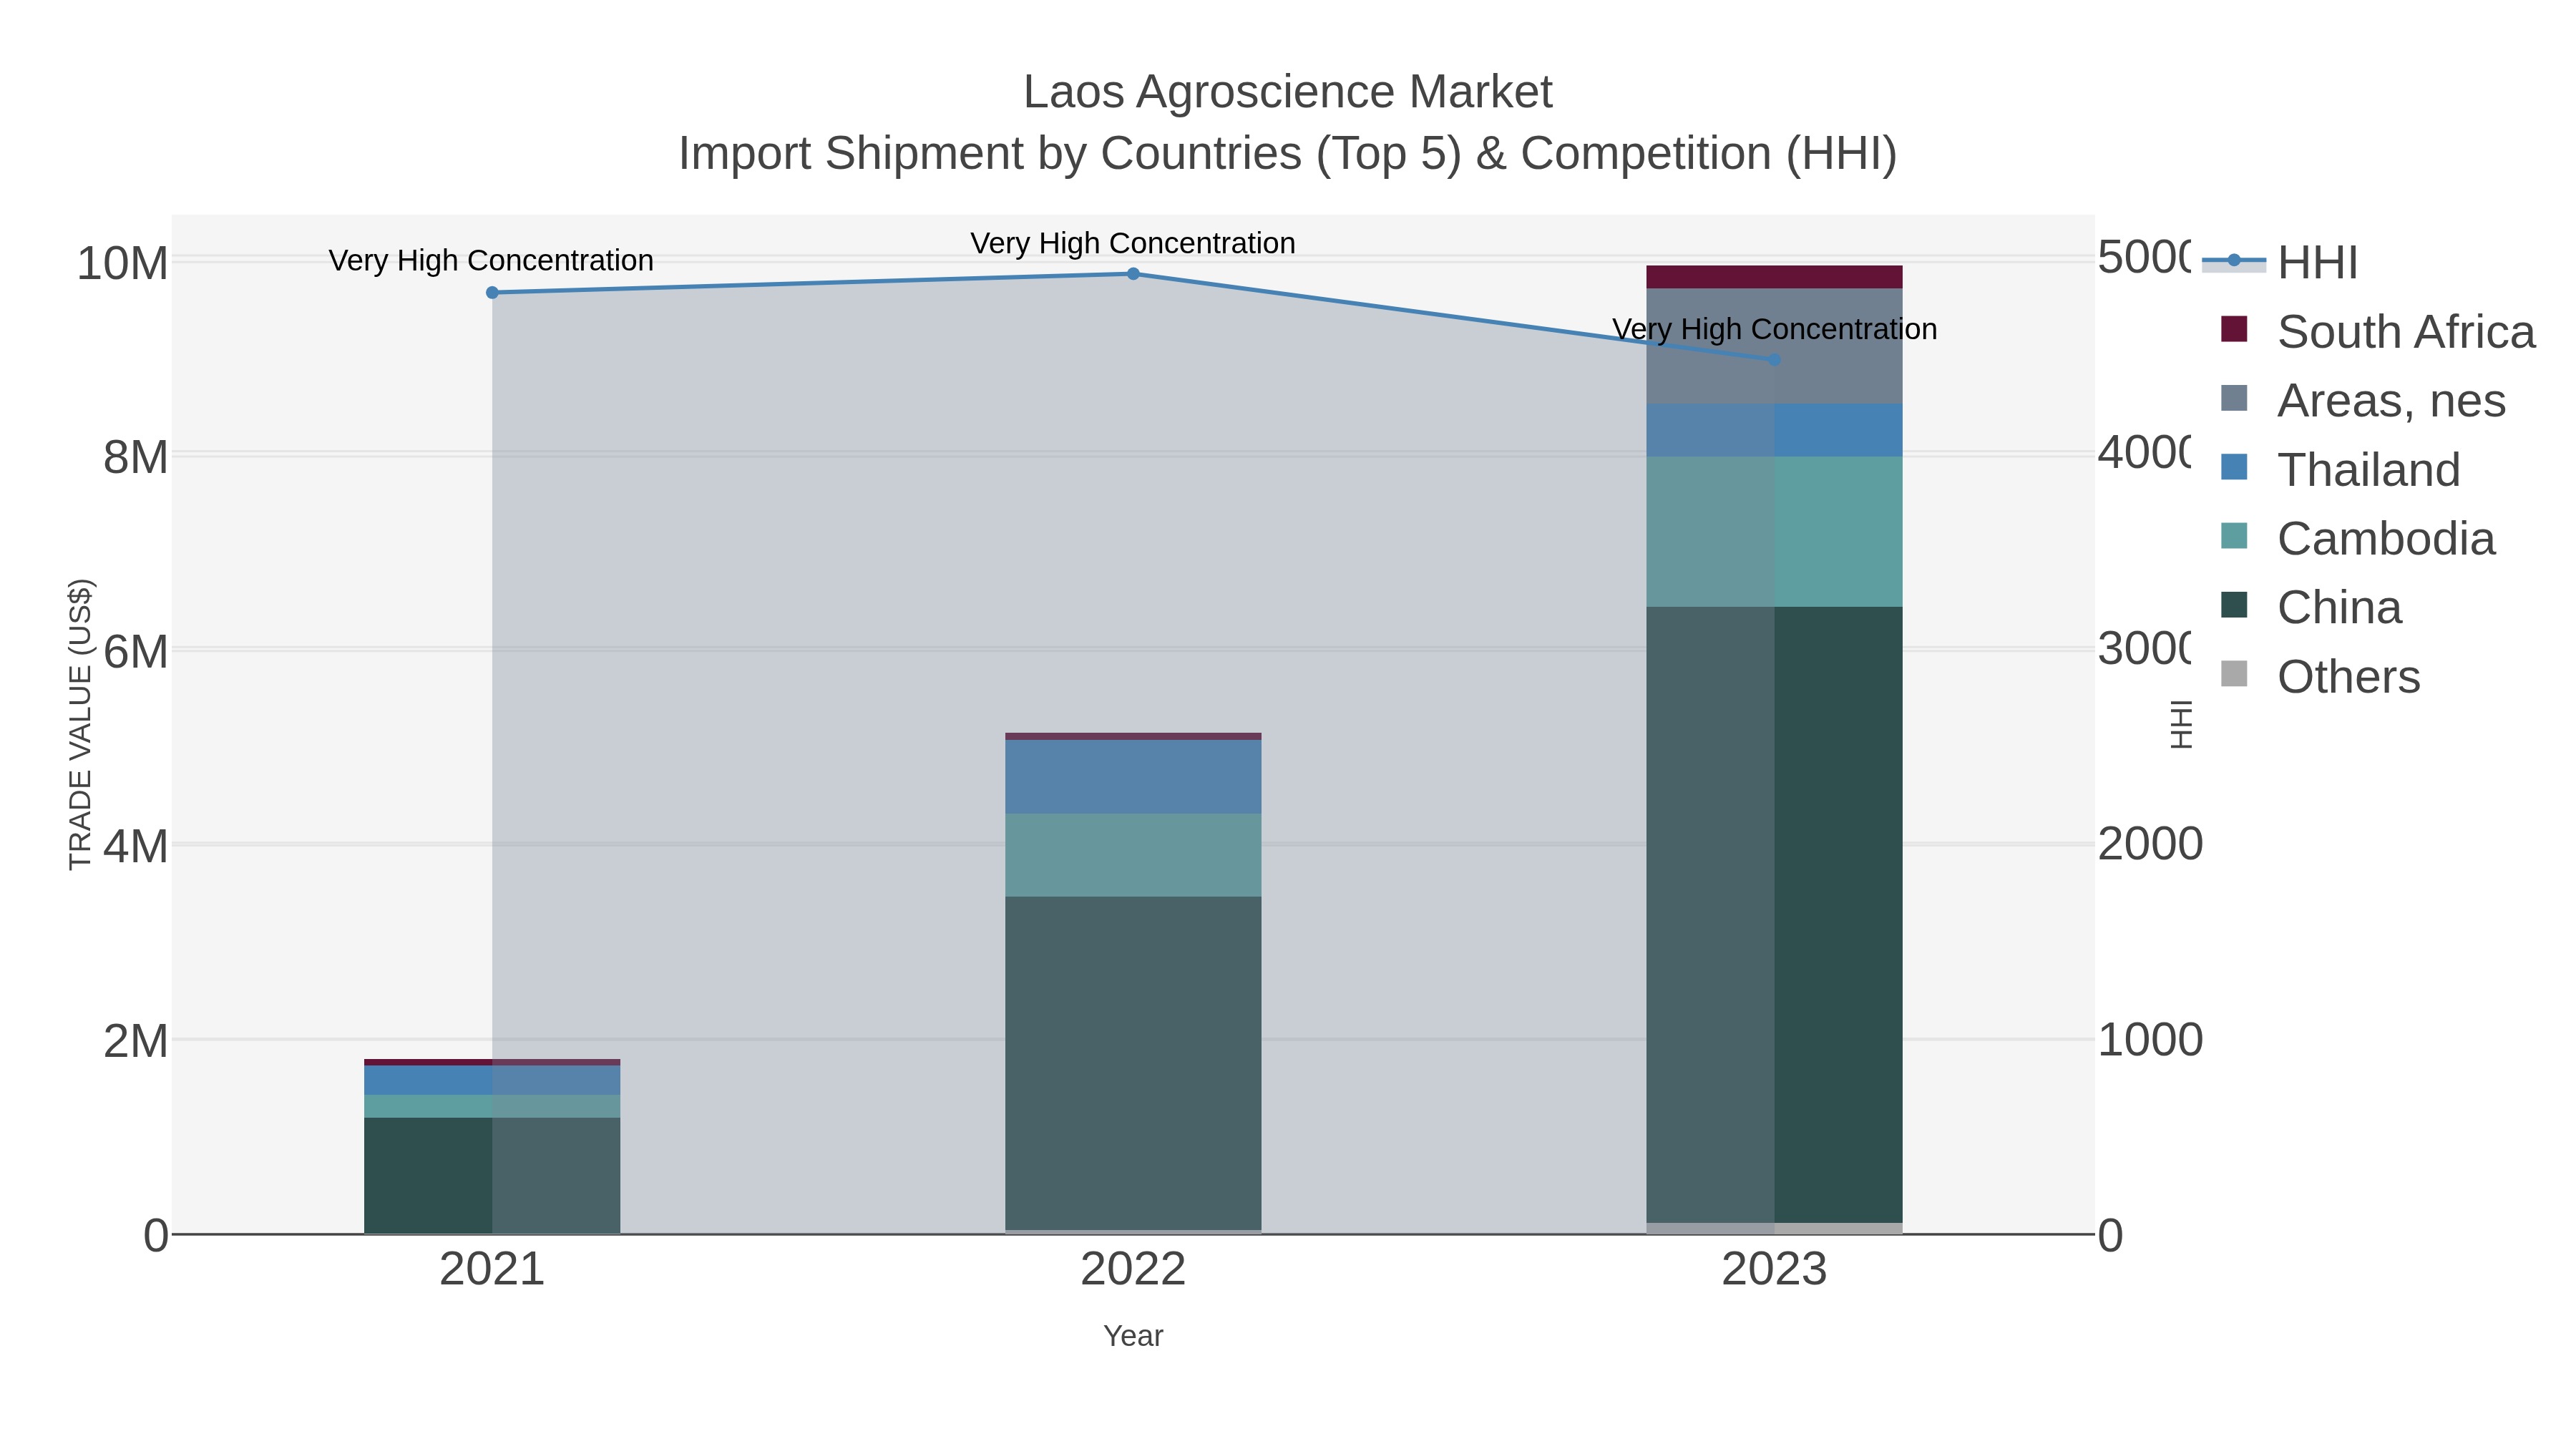Click the 2021 x-axis tick label
Viewport: 2576px width, 1449px height.
(492, 1270)
